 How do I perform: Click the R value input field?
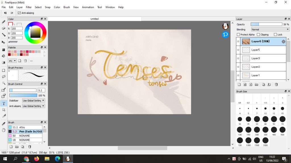[x=17, y=29]
